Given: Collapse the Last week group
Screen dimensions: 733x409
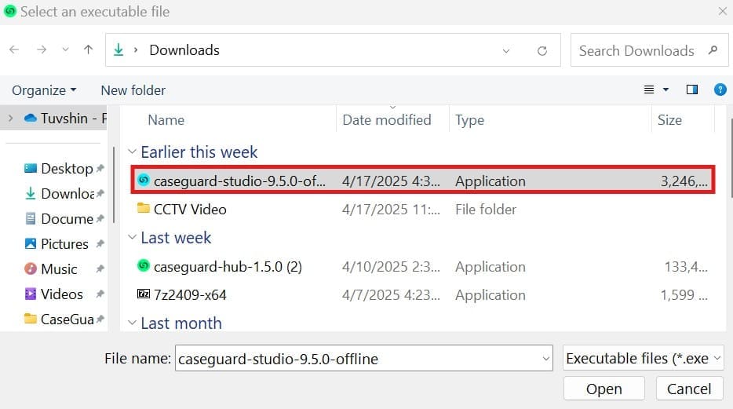Looking at the screenshot, I should pos(133,238).
